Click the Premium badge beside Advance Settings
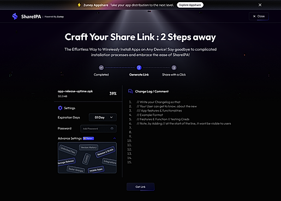281x201 pixels. (x=88, y=138)
